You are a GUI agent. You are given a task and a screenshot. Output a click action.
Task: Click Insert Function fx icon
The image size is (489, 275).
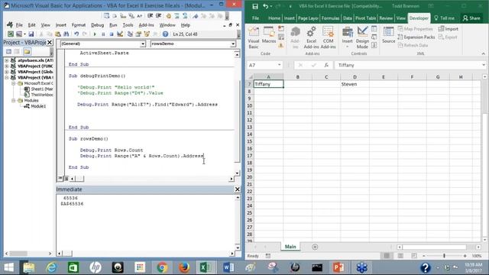point(326,65)
